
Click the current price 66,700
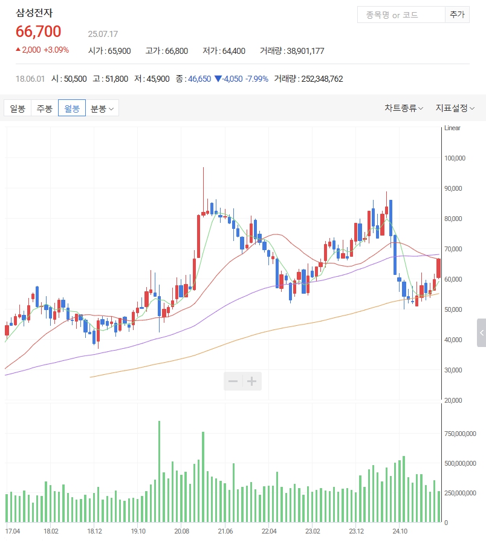[x=38, y=31]
